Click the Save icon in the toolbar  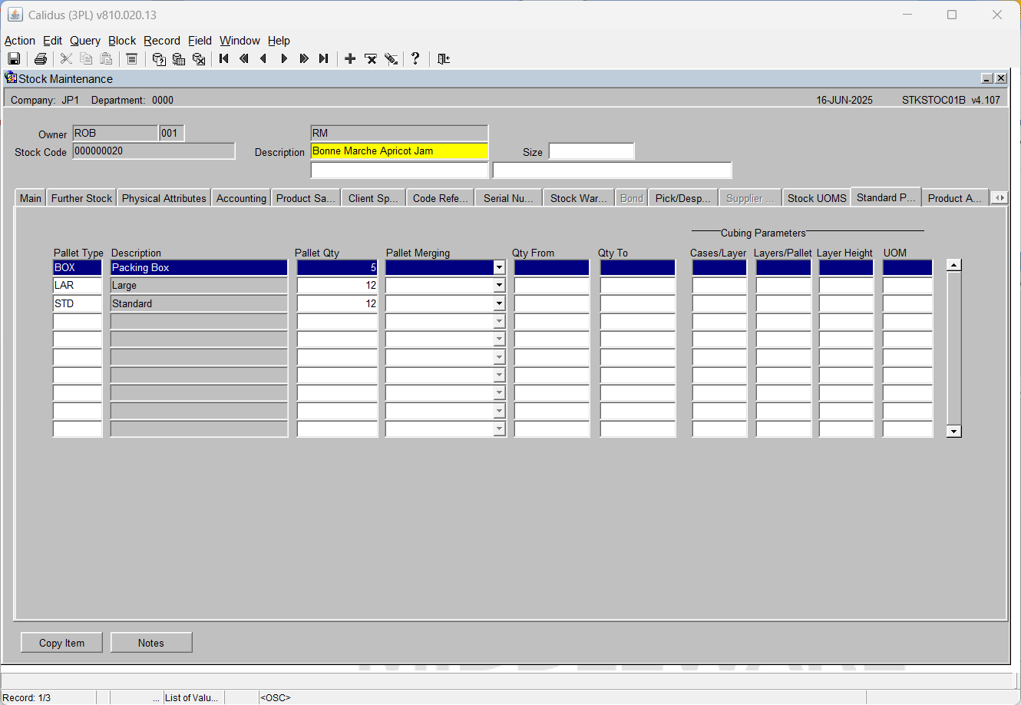coord(14,59)
